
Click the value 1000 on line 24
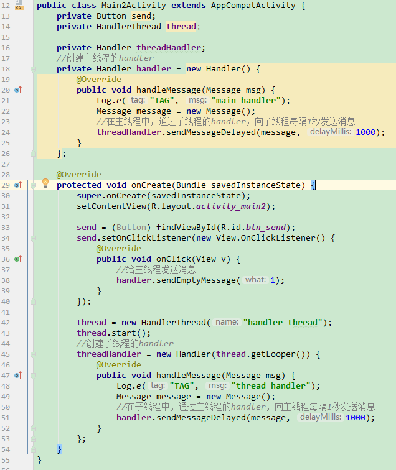pos(365,132)
